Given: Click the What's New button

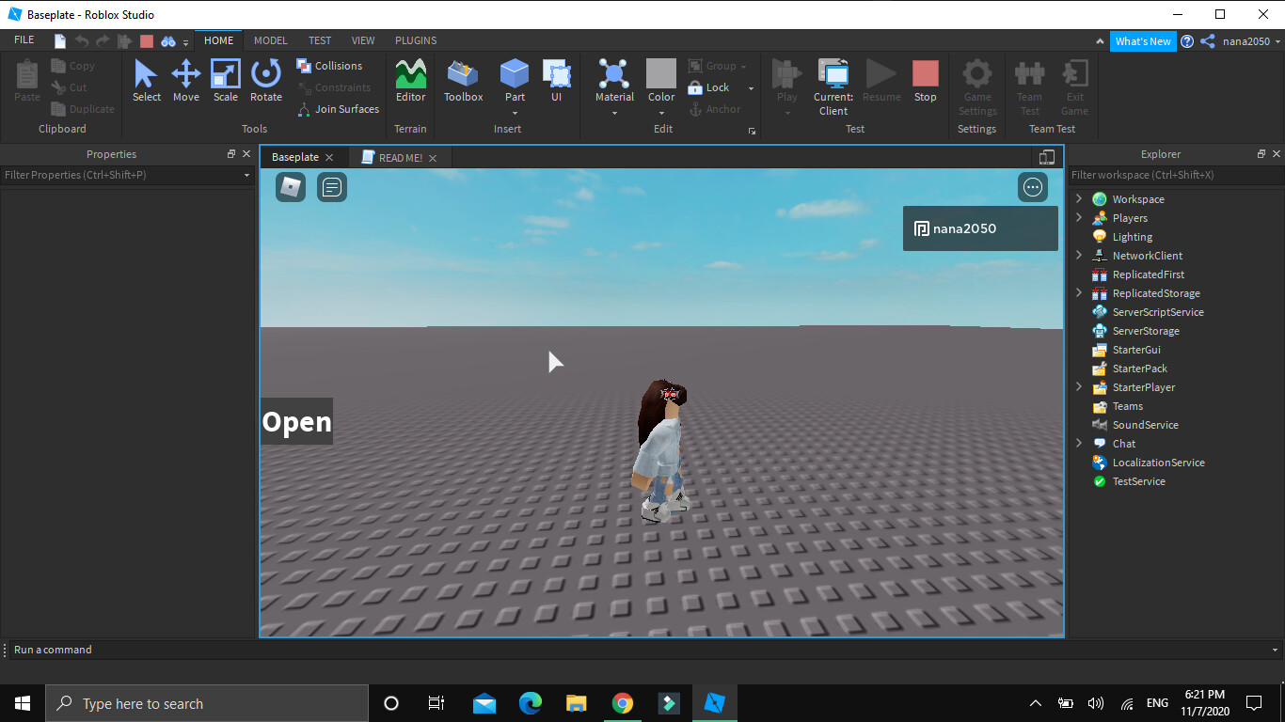Looking at the screenshot, I should point(1143,41).
